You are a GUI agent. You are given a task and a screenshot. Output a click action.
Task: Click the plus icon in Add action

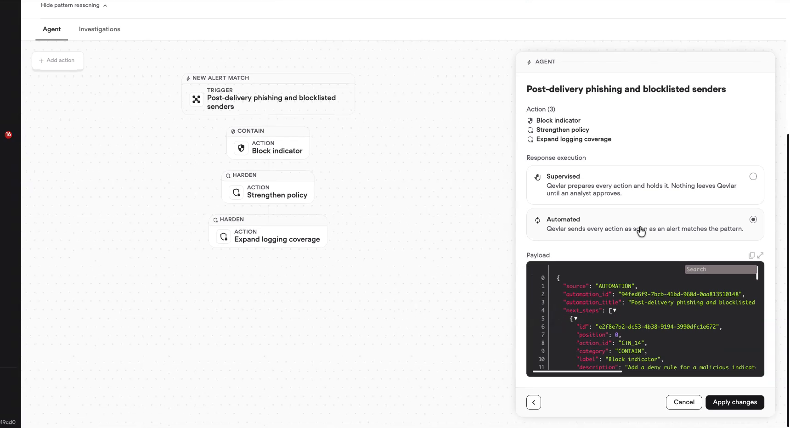click(41, 61)
